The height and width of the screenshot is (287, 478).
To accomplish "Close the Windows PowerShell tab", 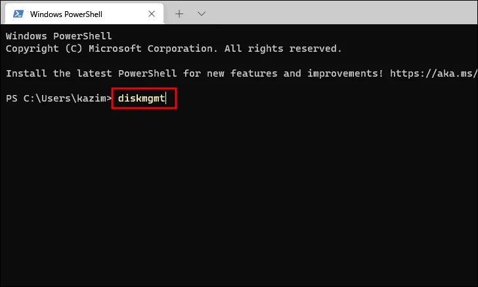I will coord(152,14).
